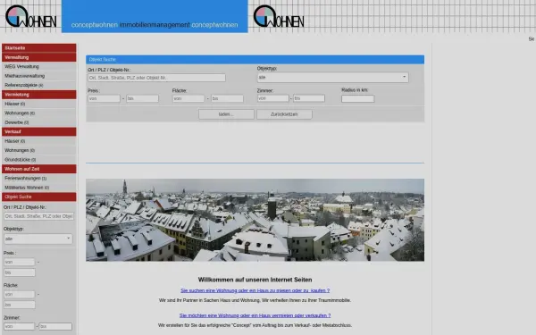The width and height of the screenshot is (536, 335).
Task: Click the blue conceptwohnen immobilienmanagement banner
Action: coord(155,16)
